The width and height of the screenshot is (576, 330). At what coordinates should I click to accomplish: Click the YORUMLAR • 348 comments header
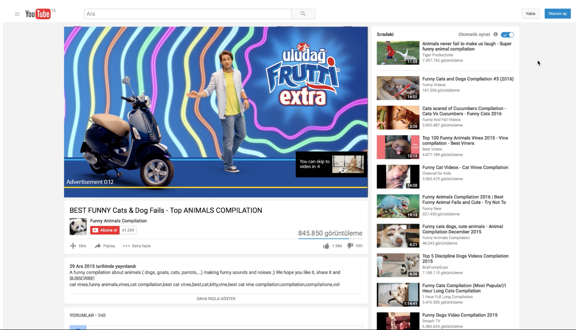tap(88, 315)
